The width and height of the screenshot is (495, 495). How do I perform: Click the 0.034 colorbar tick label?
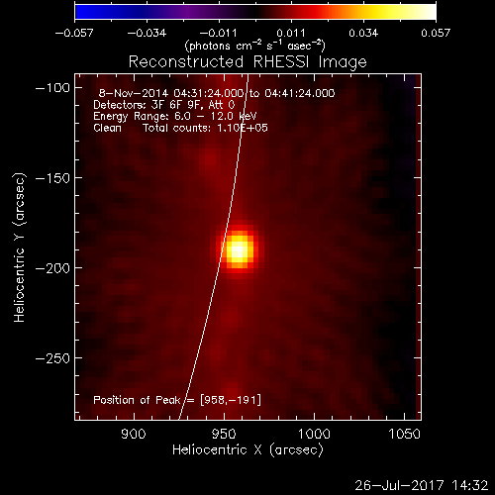(363, 33)
